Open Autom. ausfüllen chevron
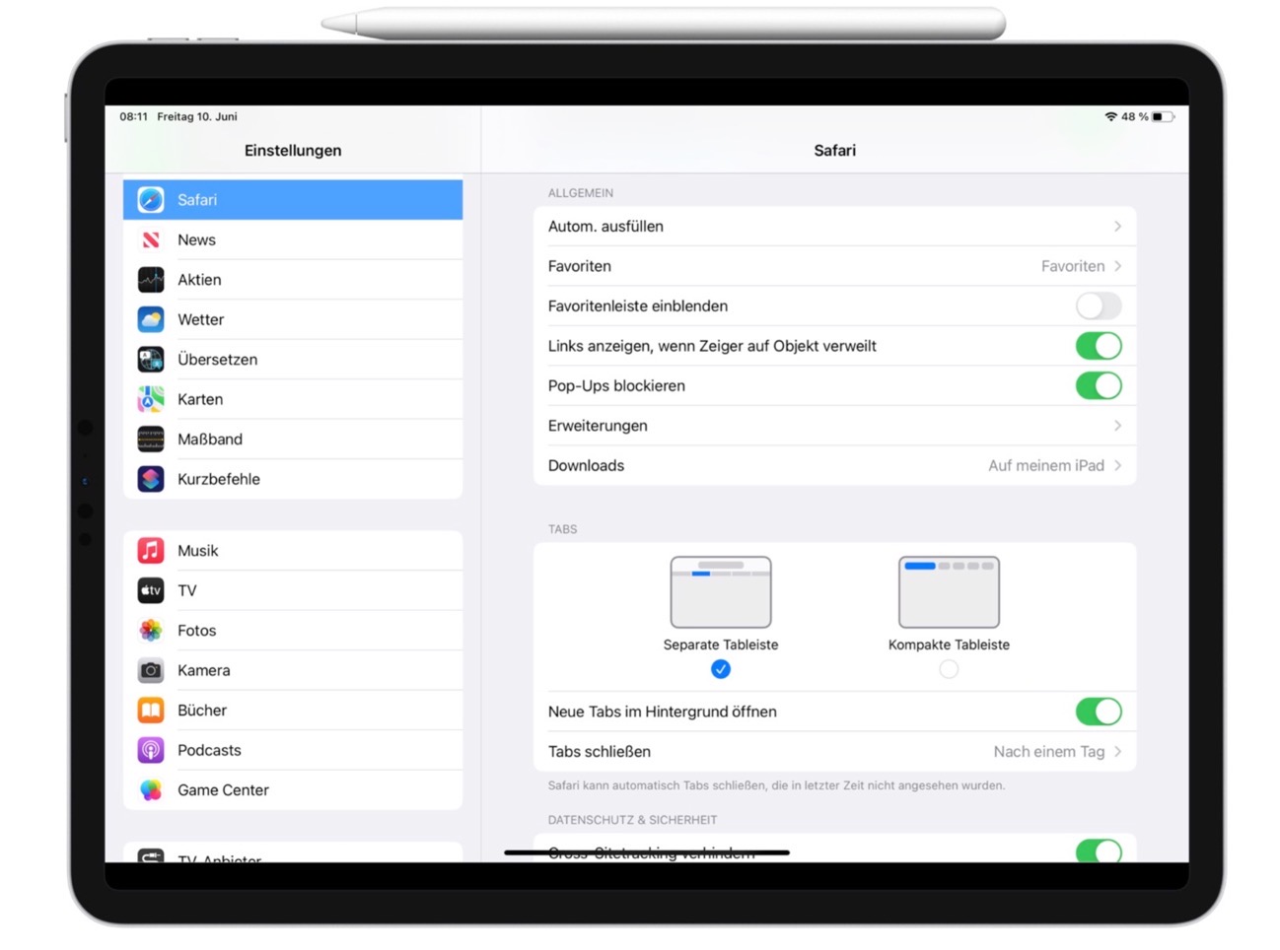The width and height of the screenshot is (1280, 950). click(x=1117, y=227)
